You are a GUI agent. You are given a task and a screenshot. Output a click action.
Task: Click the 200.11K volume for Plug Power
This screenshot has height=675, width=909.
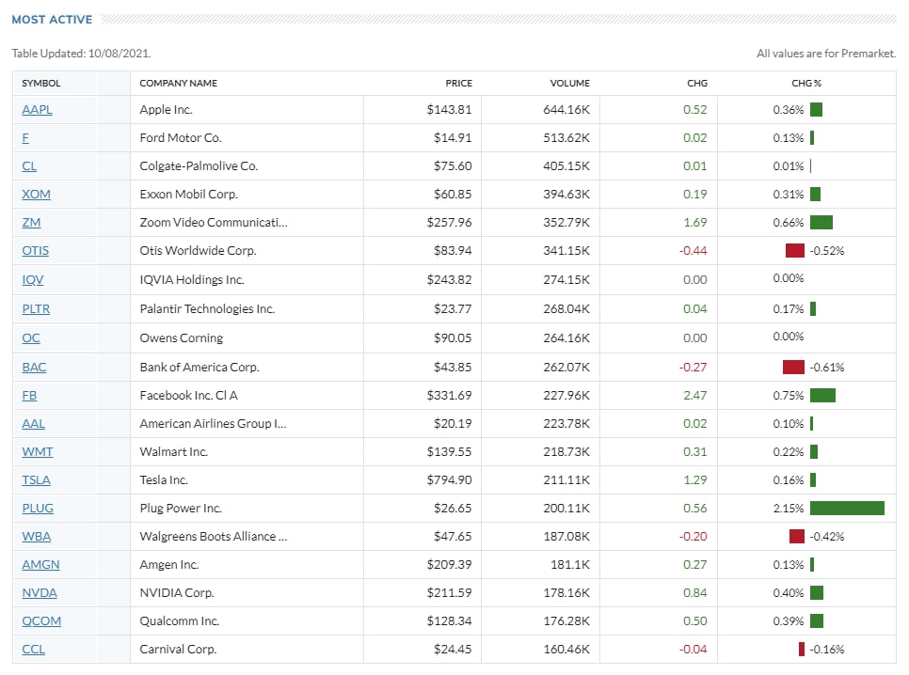(566, 509)
